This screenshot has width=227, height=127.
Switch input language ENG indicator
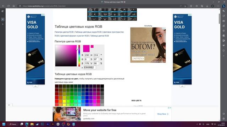point(208,124)
